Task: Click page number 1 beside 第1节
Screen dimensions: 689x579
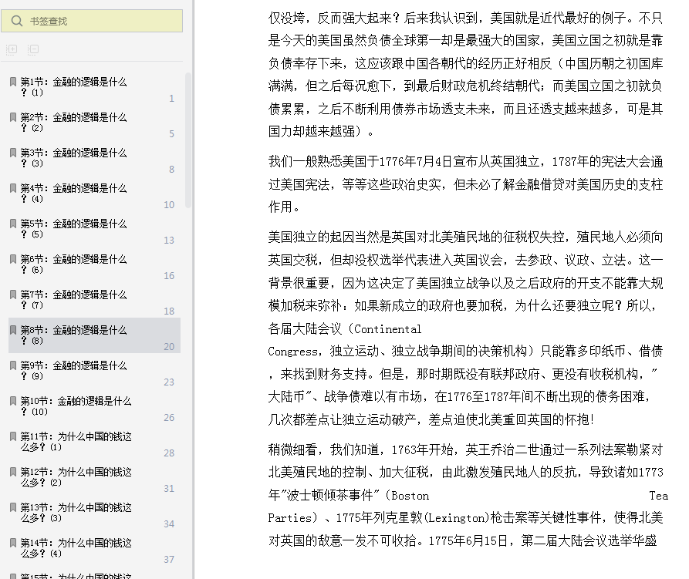Action: point(172,99)
